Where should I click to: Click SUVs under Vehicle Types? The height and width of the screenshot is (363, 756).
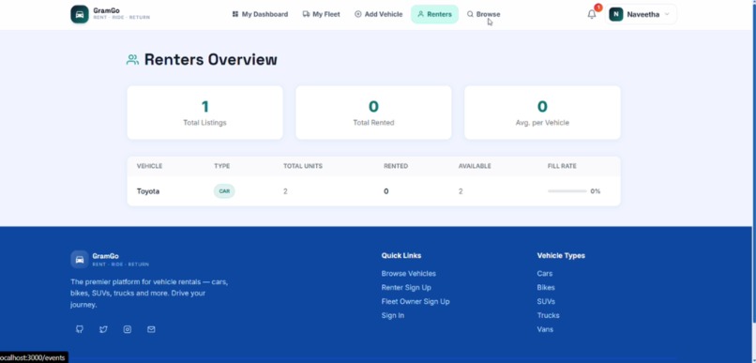[546, 301]
